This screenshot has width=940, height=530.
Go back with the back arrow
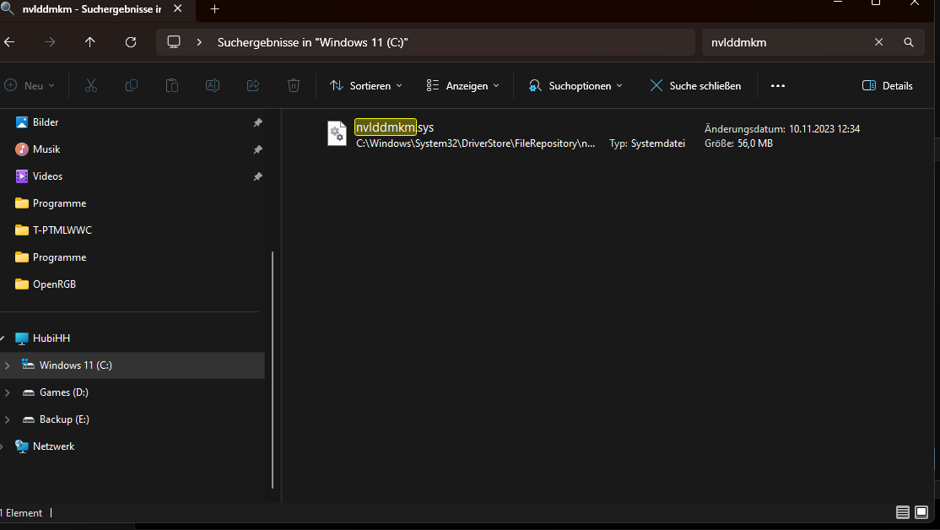click(x=9, y=42)
